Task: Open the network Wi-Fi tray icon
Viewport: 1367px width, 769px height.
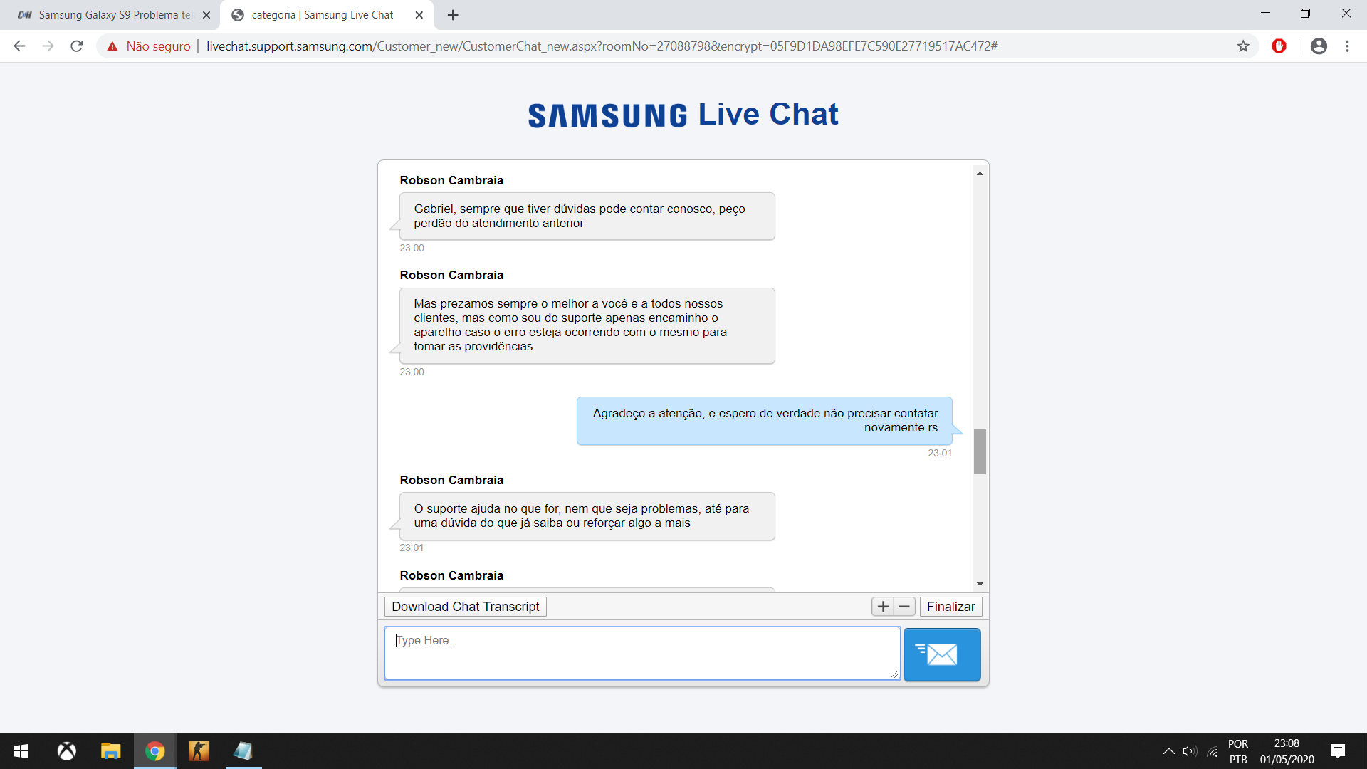Action: coord(1213,751)
